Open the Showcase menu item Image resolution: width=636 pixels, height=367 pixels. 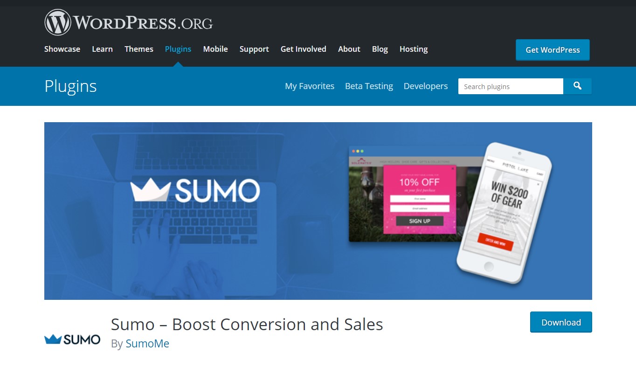(62, 49)
